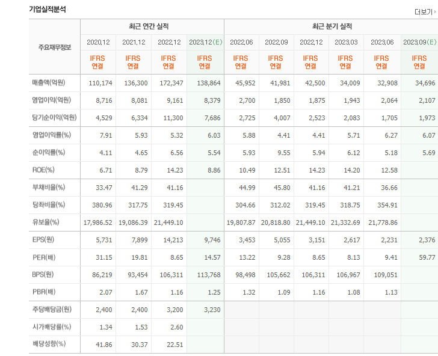The width and height of the screenshot is (438, 356).
Task: Click estimated revenue 138,864
Action: 209,83
